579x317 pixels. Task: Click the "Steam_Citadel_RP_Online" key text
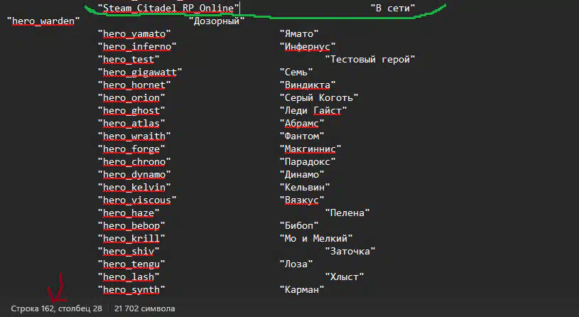point(168,8)
